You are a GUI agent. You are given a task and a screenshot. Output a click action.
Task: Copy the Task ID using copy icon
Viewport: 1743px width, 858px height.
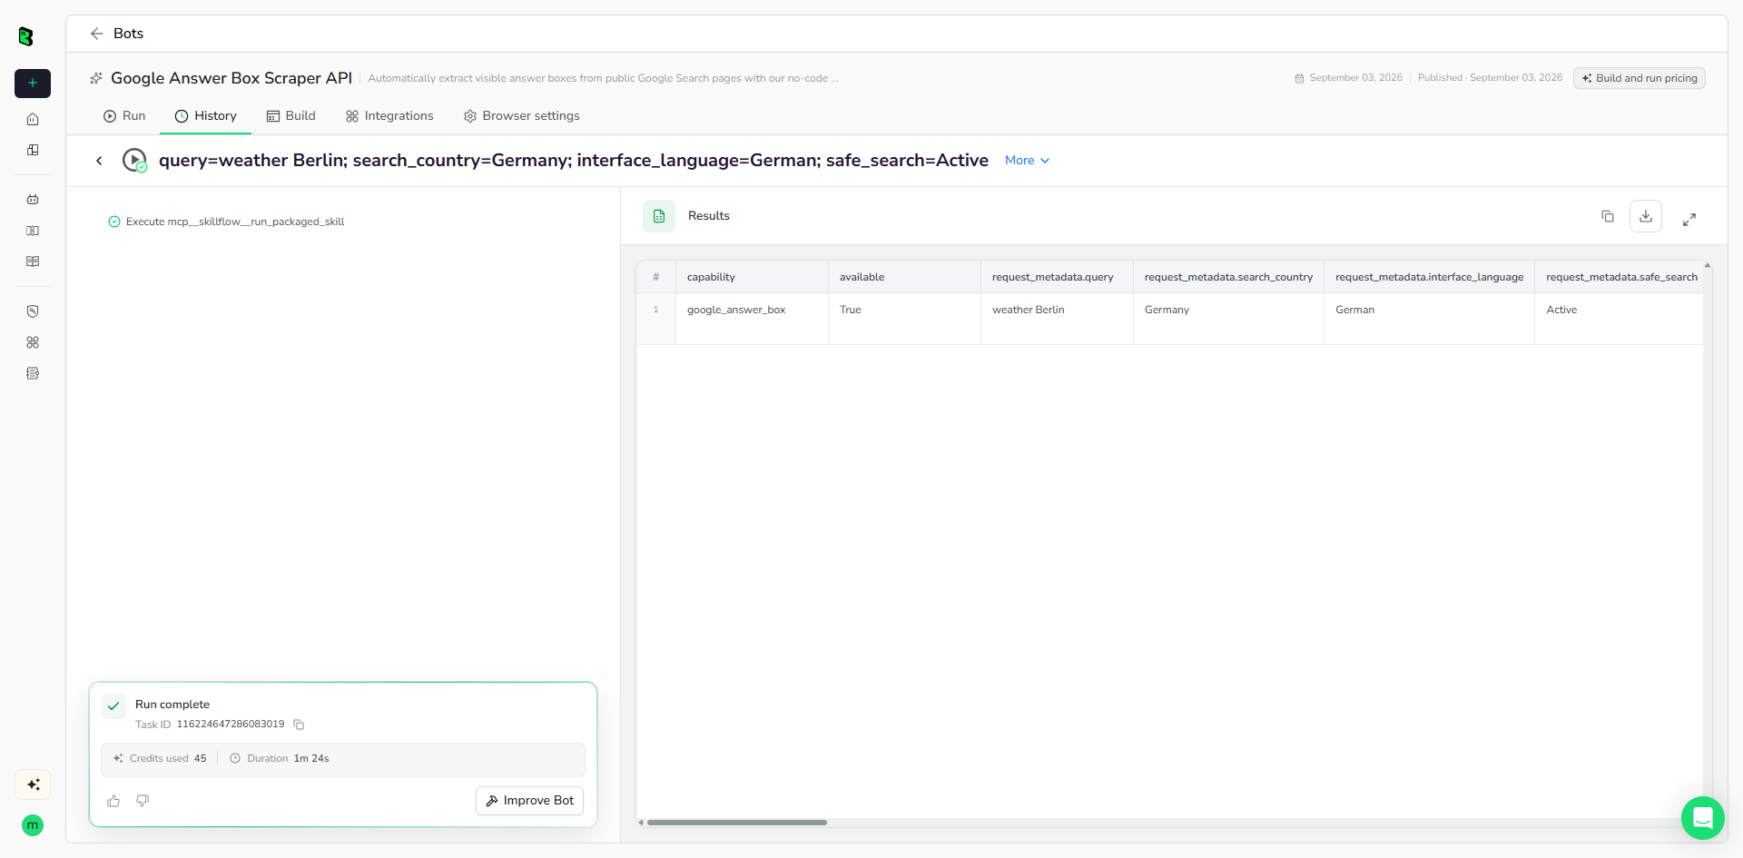299,725
